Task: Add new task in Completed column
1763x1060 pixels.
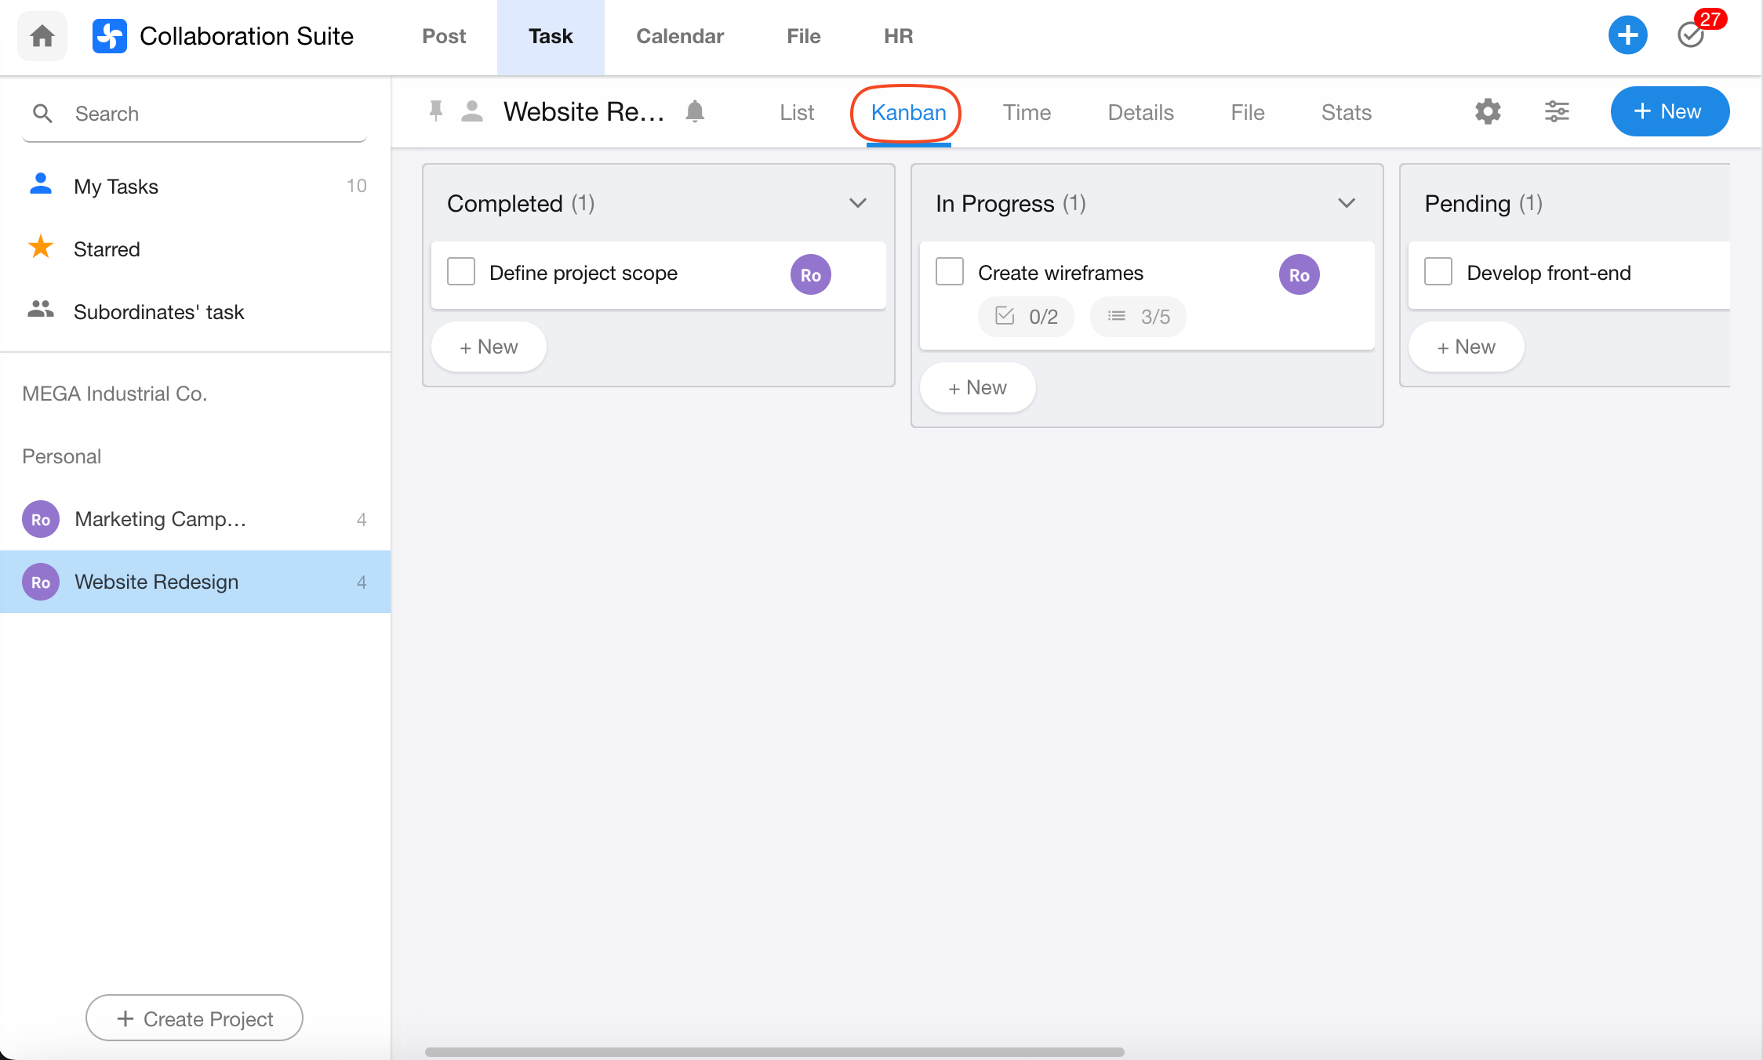Action: point(489,347)
